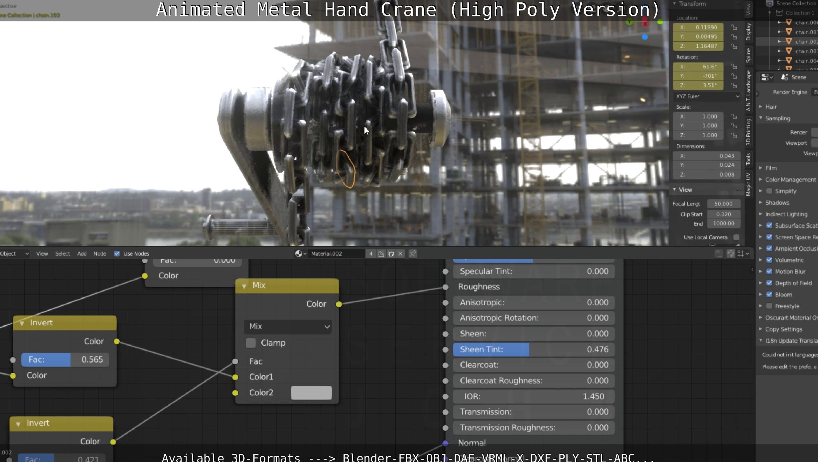Adjust the Sheen Tint slider
The image size is (818, 462).
[x=534, y=349]
